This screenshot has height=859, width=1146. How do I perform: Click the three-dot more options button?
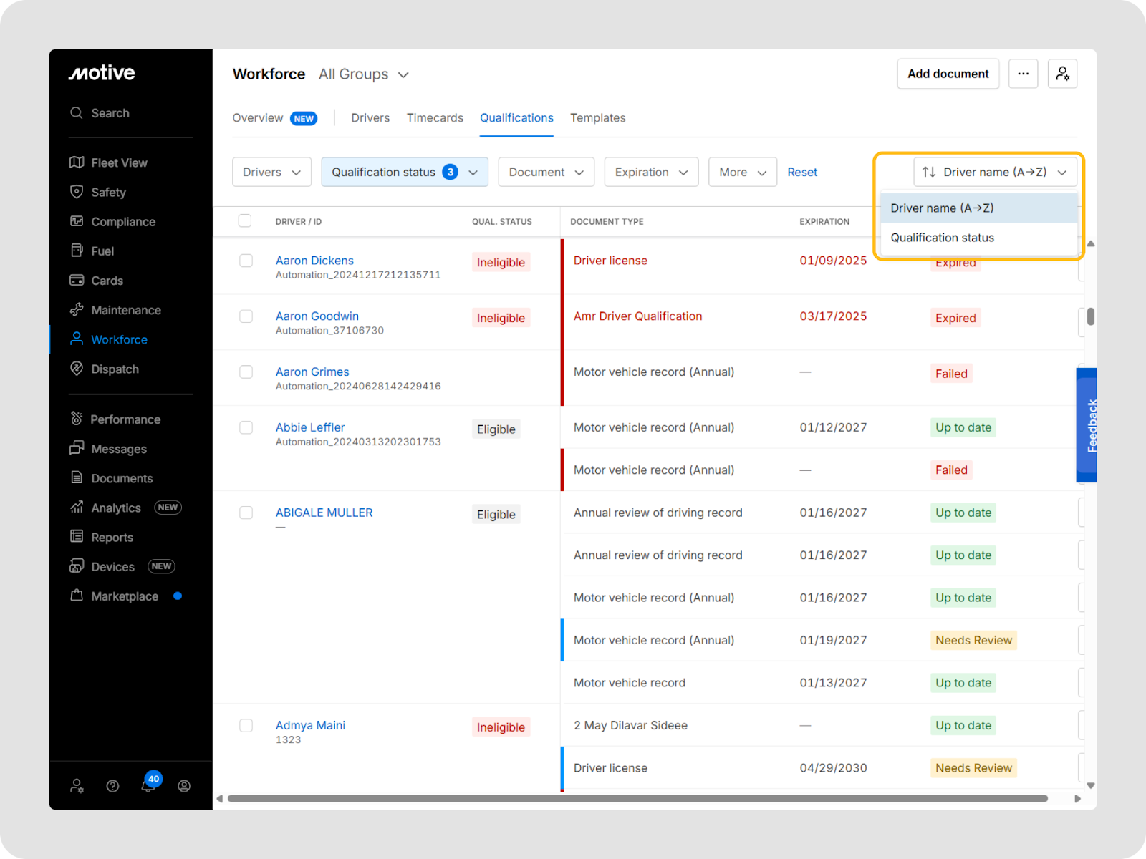point(1023,74)
